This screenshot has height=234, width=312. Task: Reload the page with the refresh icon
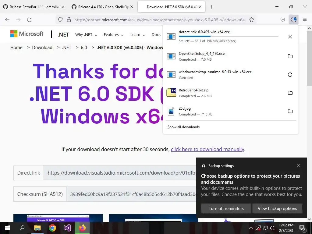pos(29,20)
